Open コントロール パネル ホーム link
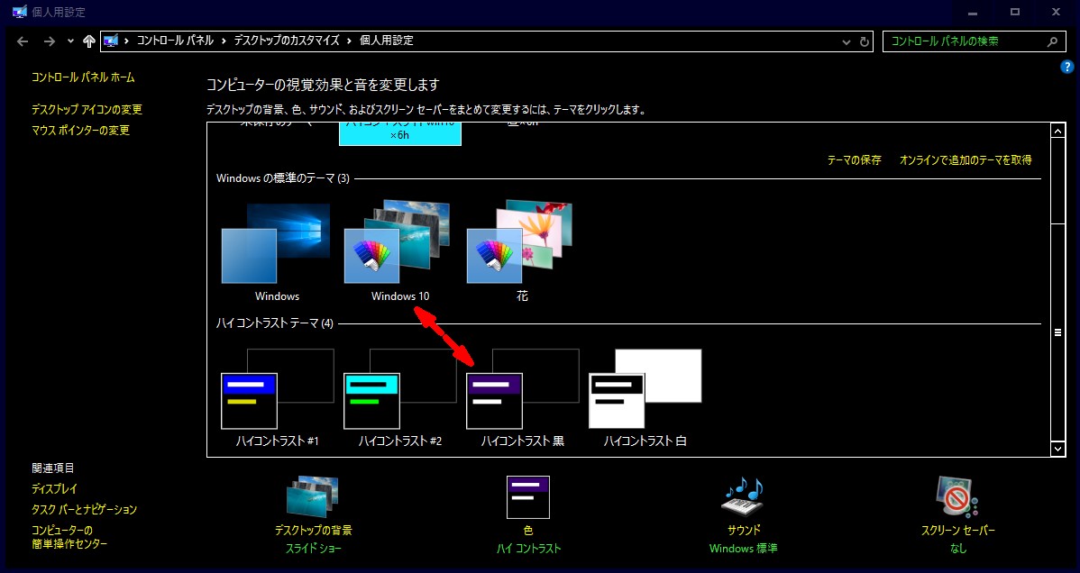The height and width of the screenshot is (573, 1080). click(x=83, y=77)
